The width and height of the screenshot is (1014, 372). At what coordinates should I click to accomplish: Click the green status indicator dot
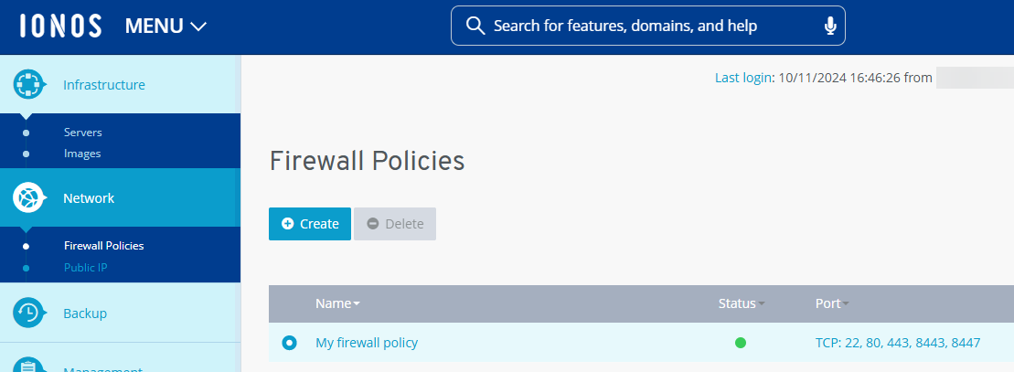tap(741, 343)
